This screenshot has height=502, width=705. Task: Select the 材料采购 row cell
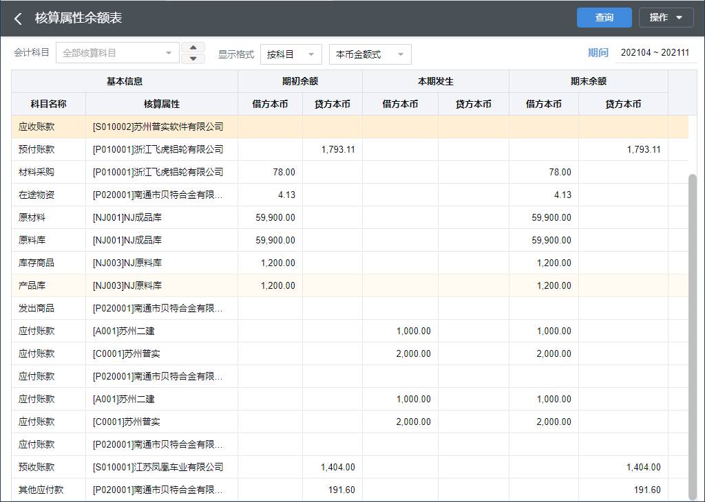point(49,172)
